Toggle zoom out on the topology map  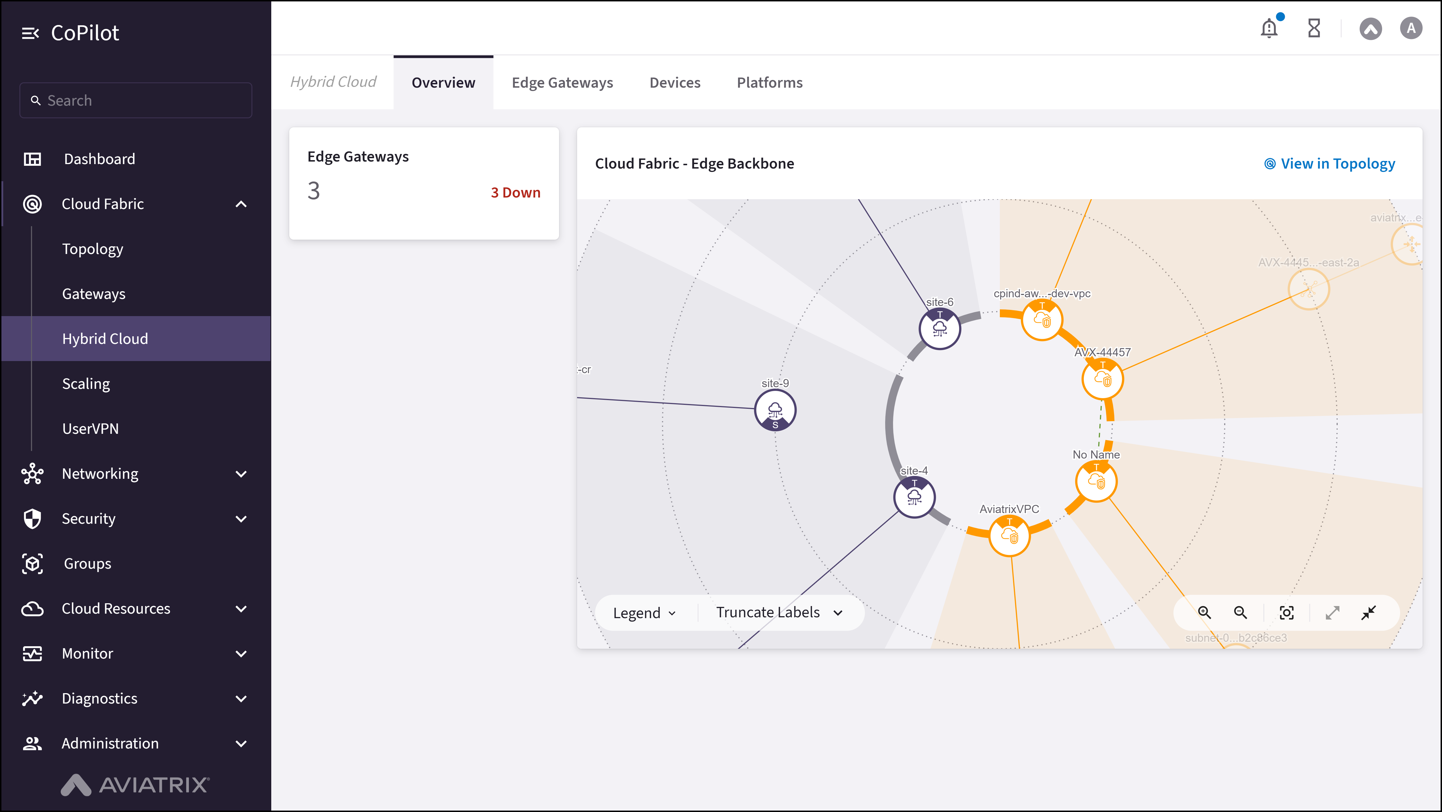(x=1241, y=612)
